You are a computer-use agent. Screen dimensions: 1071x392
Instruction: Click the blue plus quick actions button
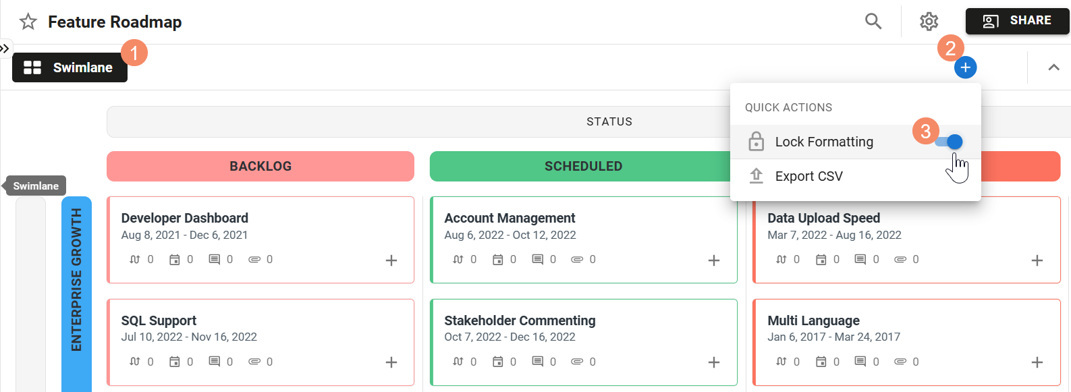point(965,67)
